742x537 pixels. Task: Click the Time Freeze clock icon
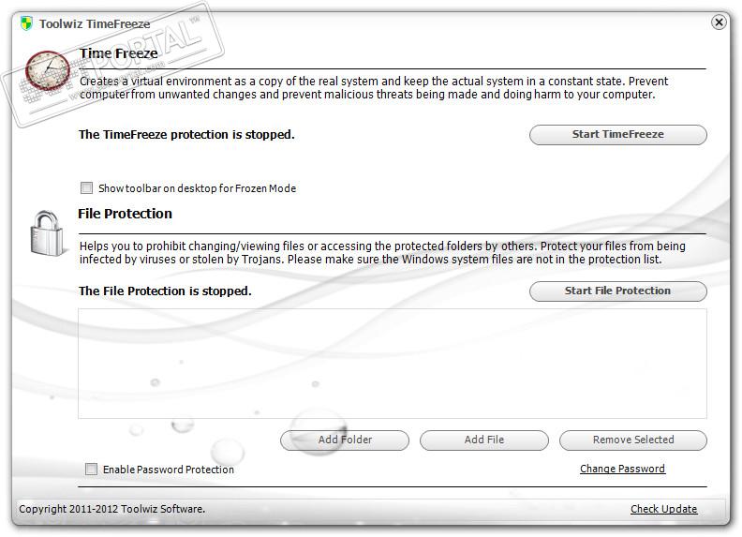[x=48, y=71]
